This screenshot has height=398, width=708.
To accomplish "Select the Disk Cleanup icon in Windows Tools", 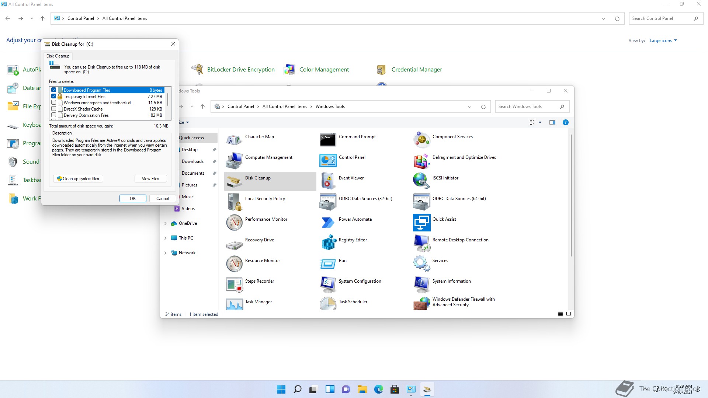I will (x=234, y=182).
